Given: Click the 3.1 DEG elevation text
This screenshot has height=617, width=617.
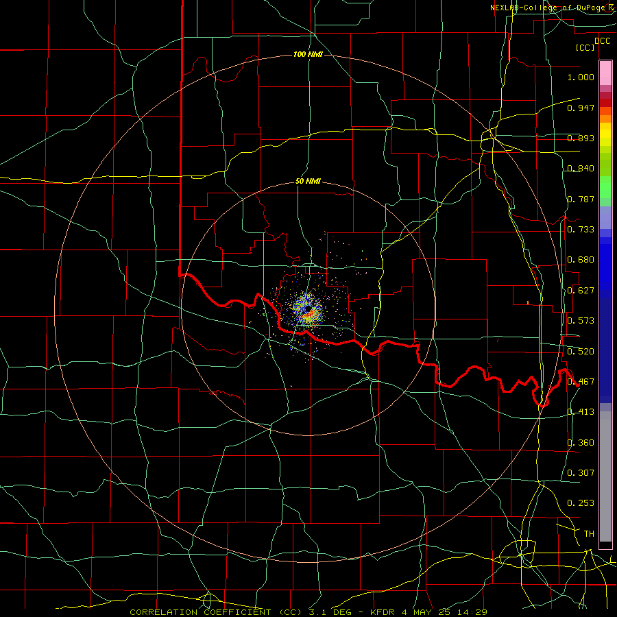Looking at the screenshot, I should tap(330, 612).
